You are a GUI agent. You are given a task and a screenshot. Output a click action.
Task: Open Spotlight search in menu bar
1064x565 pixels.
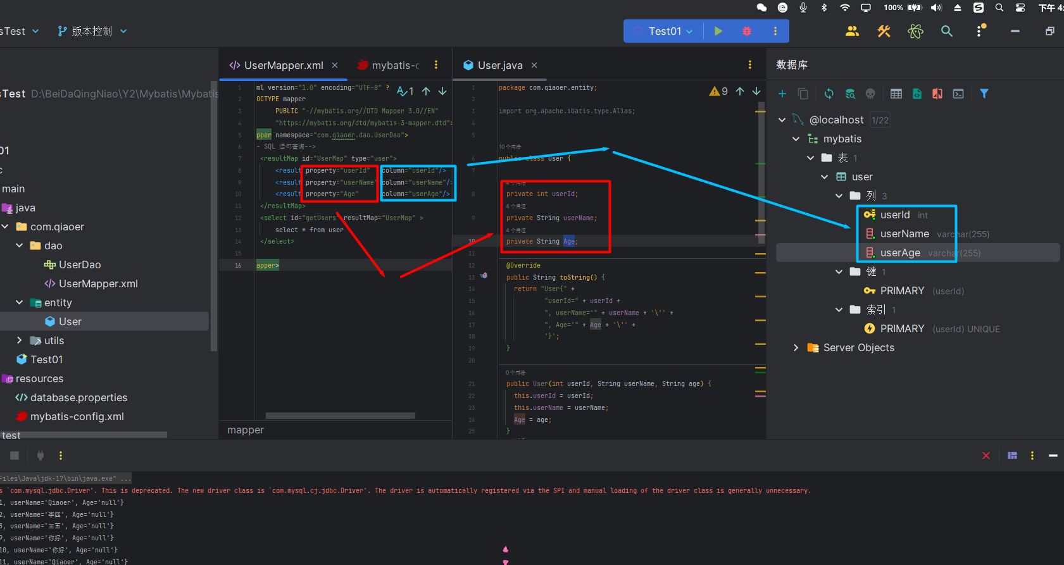[x=999, y=8]
